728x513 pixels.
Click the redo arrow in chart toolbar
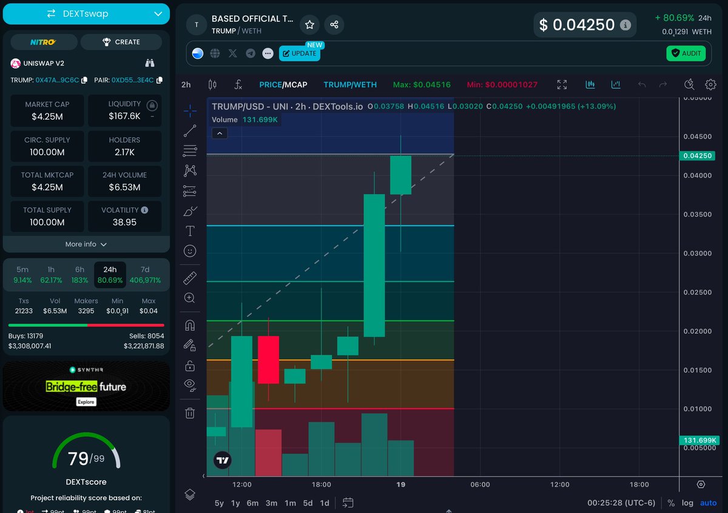click(663, 85)
